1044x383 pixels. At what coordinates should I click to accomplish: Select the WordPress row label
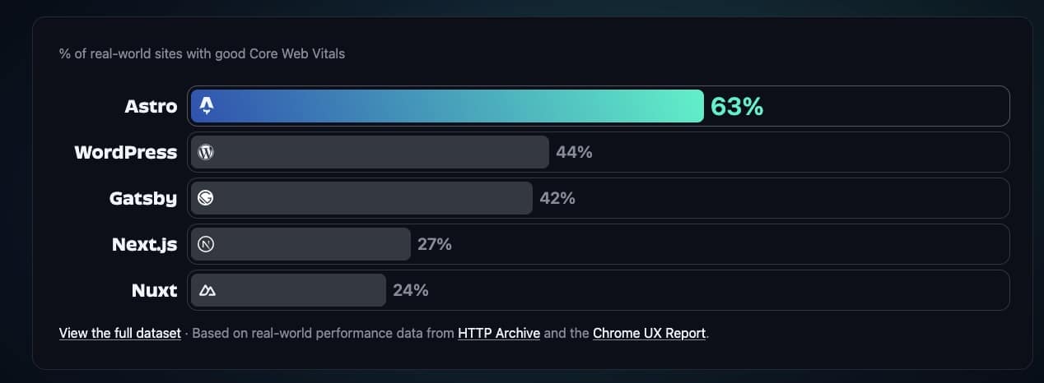pyautogui.click(x=126, y=153)
